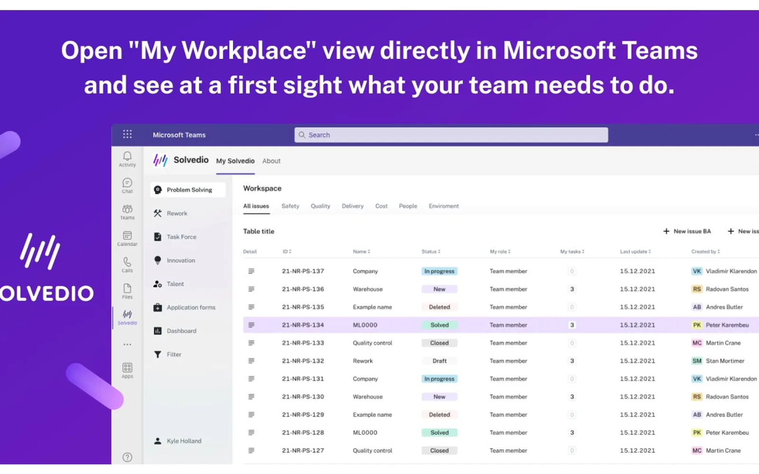Open Calendar in Teams sidebar
Screen dimensions: 759x474
pos(127,238)
